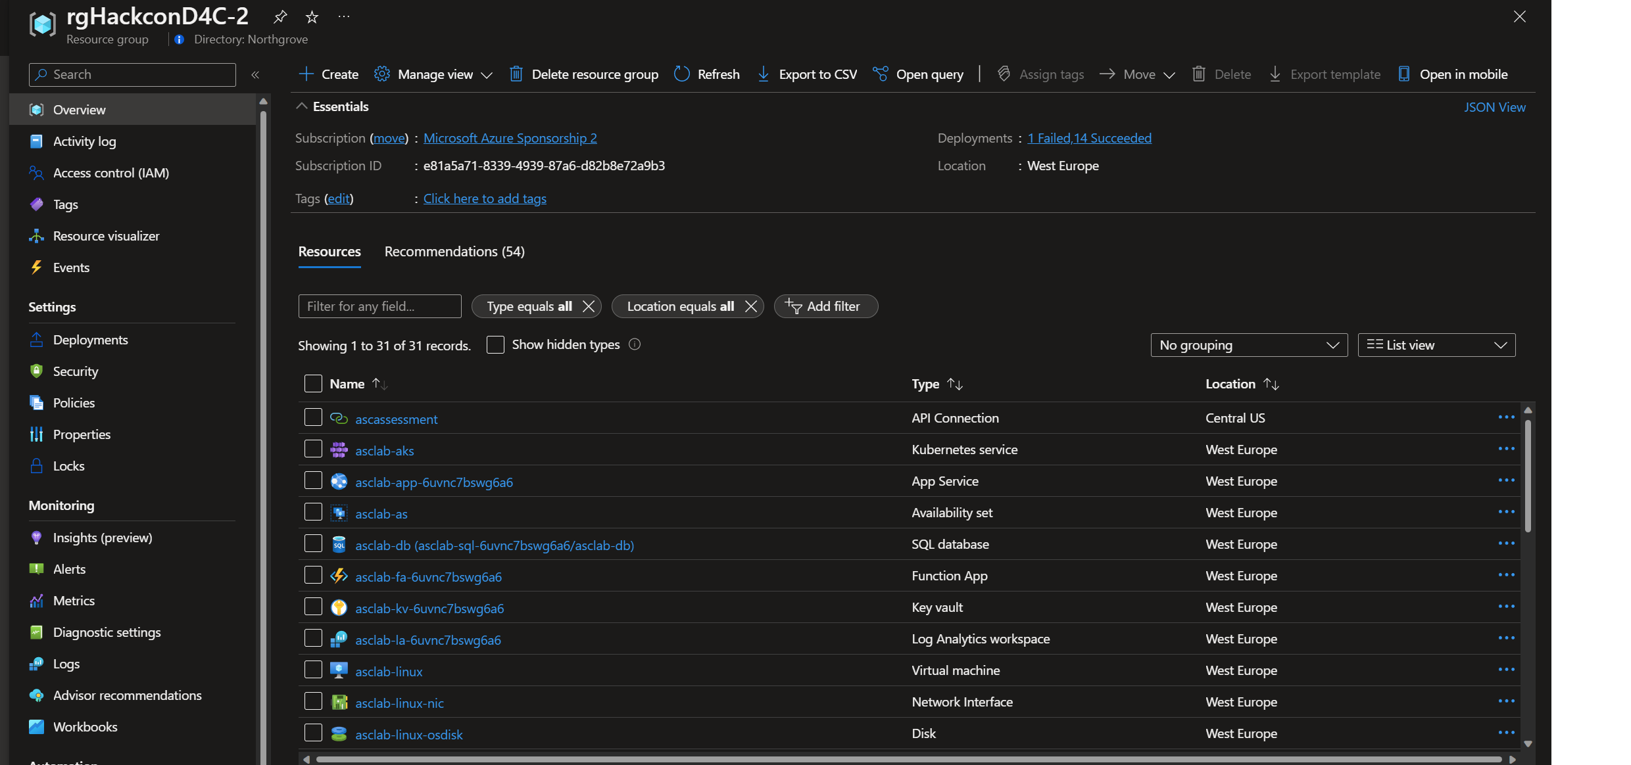The width and height of the screenshot is (1631, 765).
Task: Check the asclab-aks resource checkbox
Action: (311, 449)
